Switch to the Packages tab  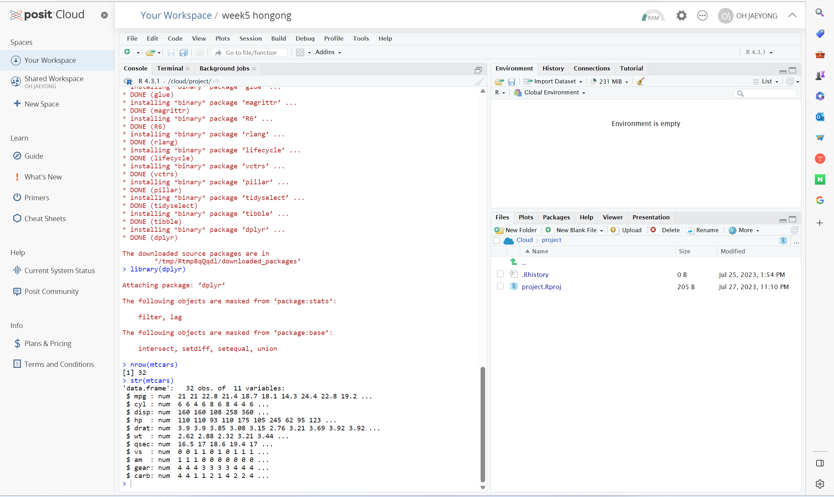556,217
